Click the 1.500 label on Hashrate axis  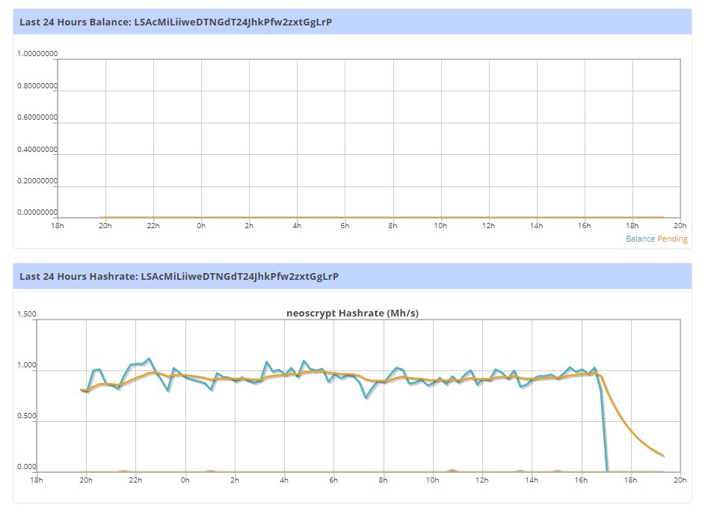pos(26,314)
